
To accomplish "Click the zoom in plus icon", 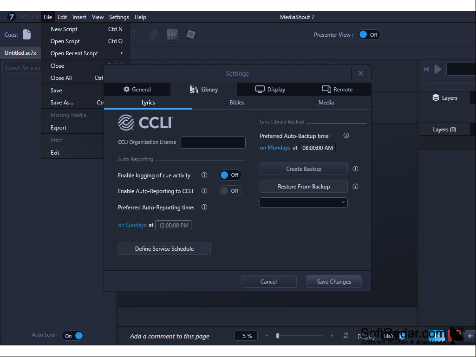I will (332, 336).
